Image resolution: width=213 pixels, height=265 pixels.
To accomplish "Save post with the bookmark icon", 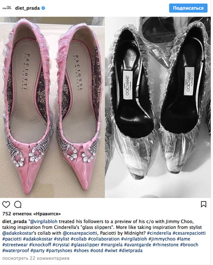I will [204, 204].
